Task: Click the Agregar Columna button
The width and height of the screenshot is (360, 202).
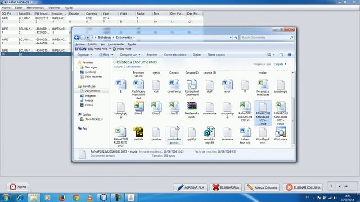Action: (x=262, y=187)
